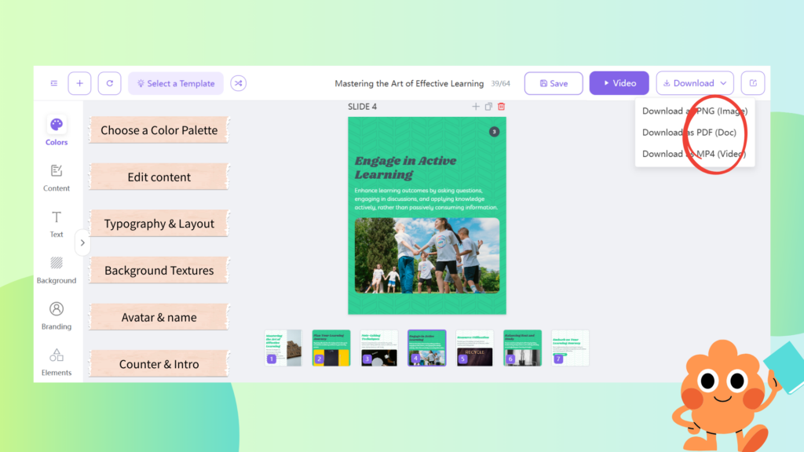Add a slide after Slide 4
The width and height of the screenshot is (804, 452).
point(476,107)
